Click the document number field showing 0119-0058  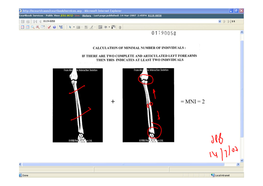[128, 21]
